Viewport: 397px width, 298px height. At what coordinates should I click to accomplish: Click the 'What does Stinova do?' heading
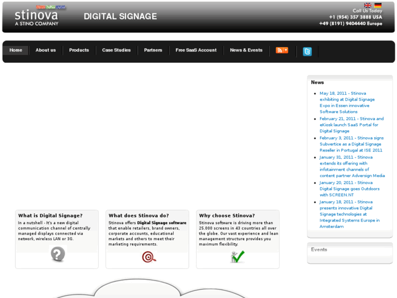[x=139, y=215]
